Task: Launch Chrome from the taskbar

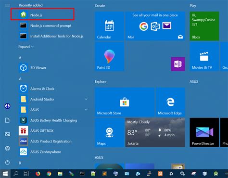Action: tap(49, 174)
